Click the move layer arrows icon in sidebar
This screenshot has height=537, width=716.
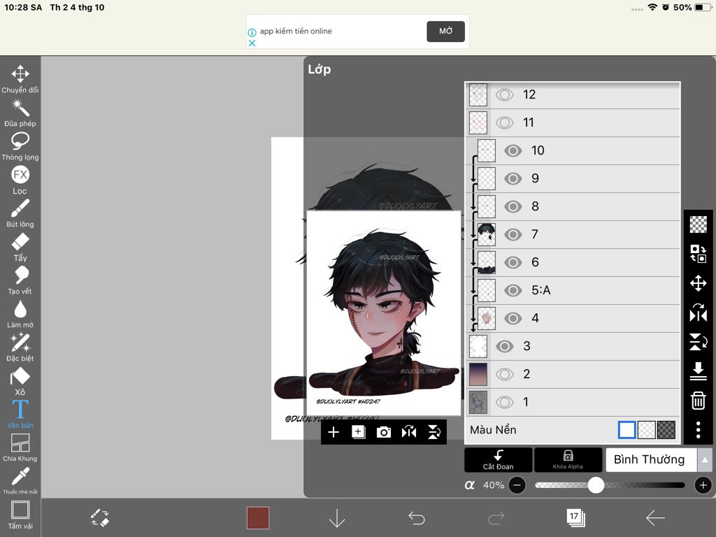699,283
